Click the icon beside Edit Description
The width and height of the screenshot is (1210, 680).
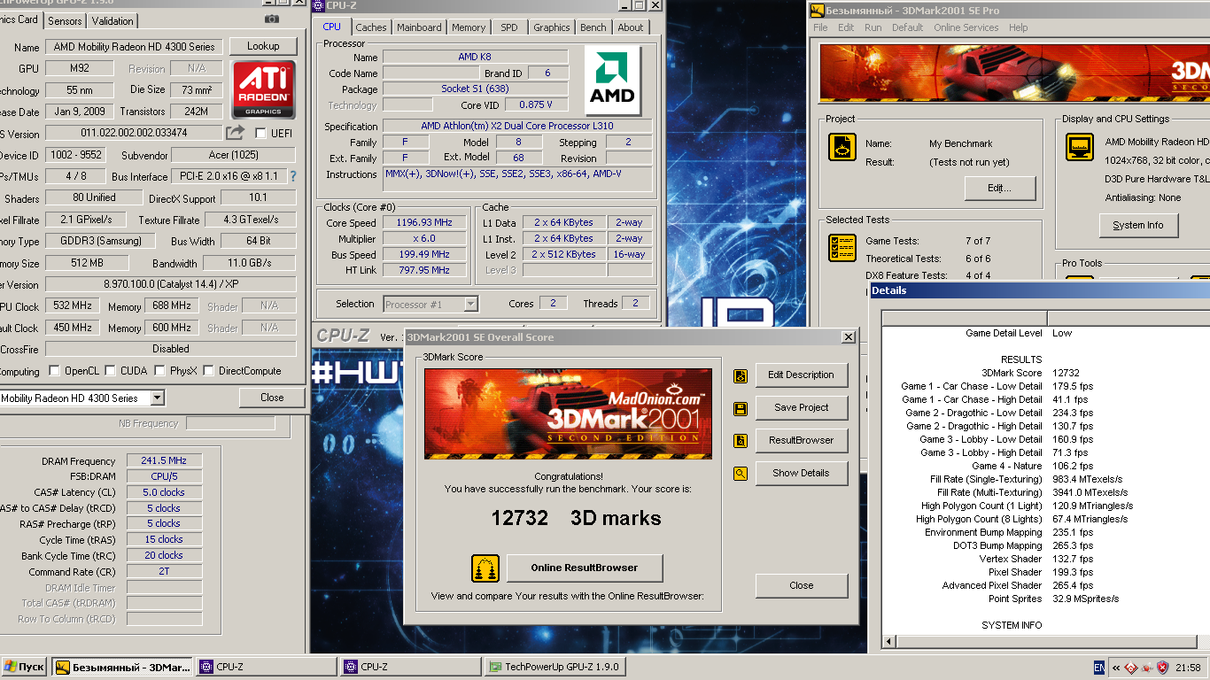tap(741, 375)
